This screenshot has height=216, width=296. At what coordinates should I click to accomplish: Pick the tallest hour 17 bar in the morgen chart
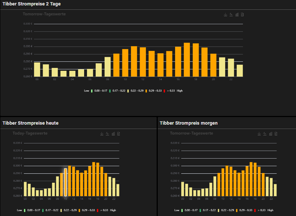point(251,179)
